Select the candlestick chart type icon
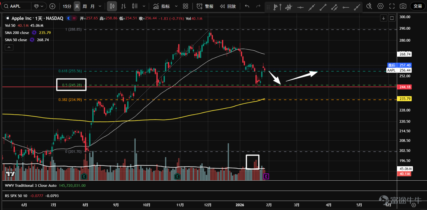 [112, 6]
